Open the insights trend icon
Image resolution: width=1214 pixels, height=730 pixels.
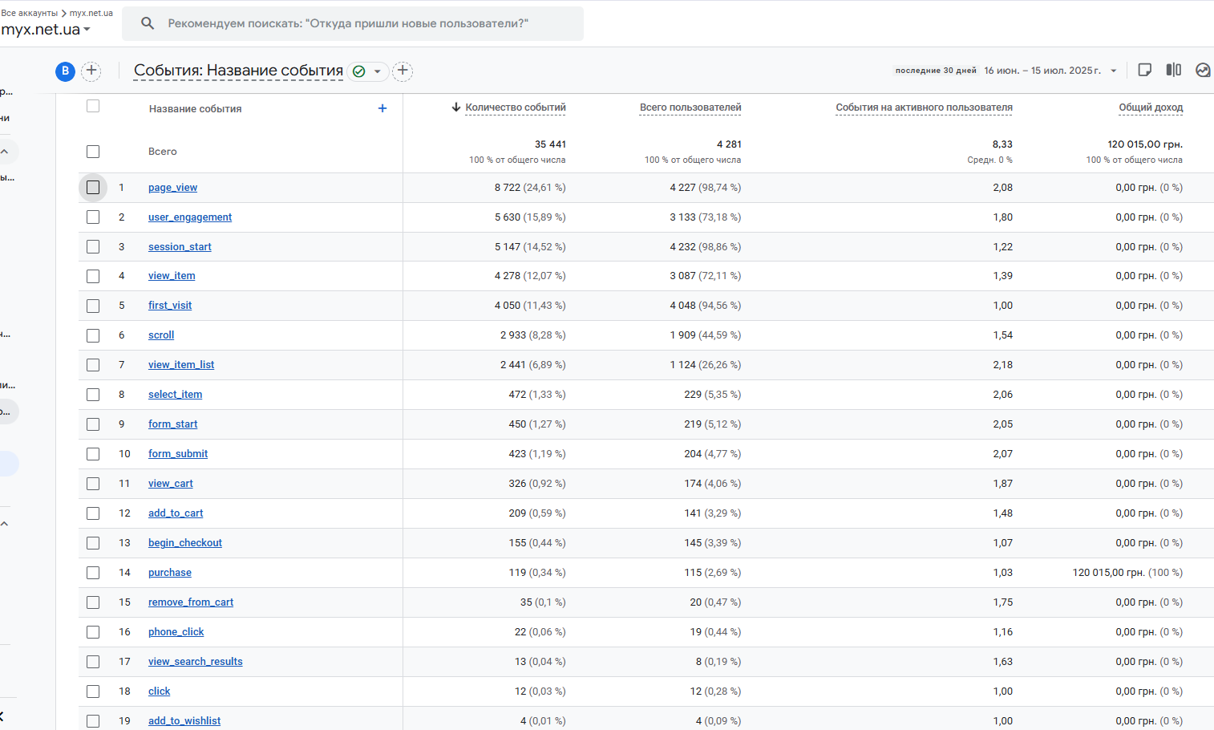[x=1203, y=70]
